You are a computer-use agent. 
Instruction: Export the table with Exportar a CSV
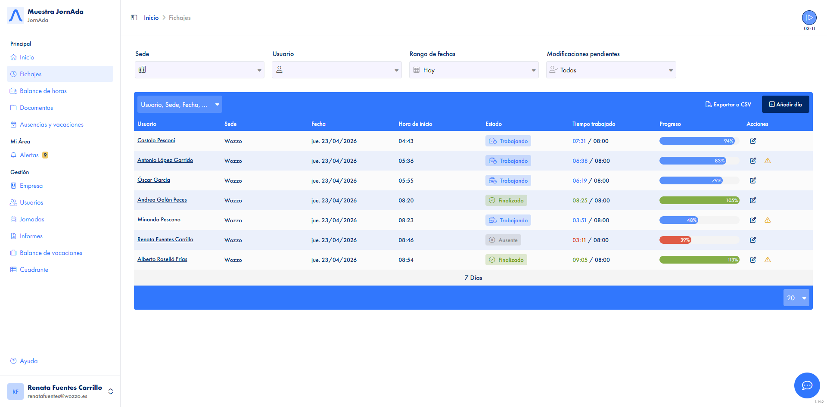coord(728,104)
